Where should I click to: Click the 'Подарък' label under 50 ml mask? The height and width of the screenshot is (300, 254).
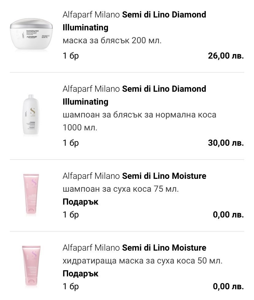pyautogui.click(x=80, y=274)
